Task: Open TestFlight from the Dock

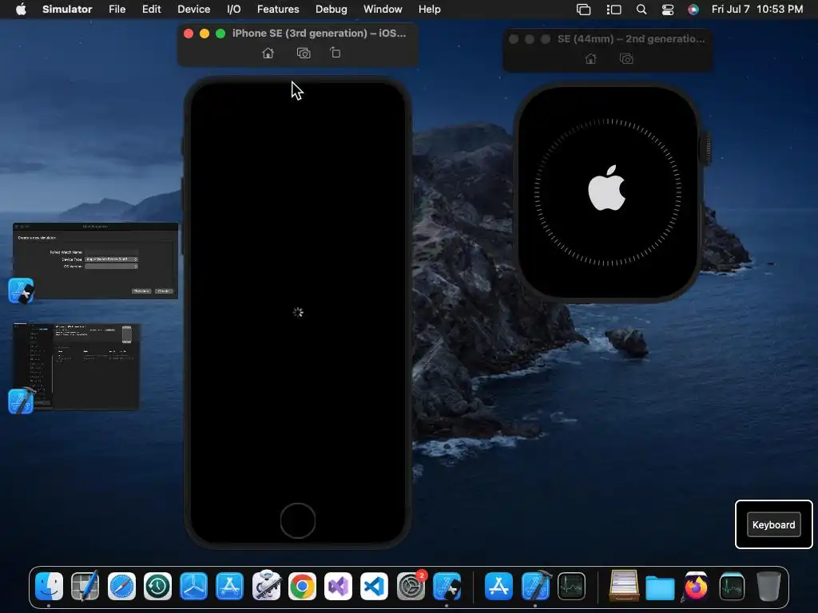Action: tap(193, 587)
